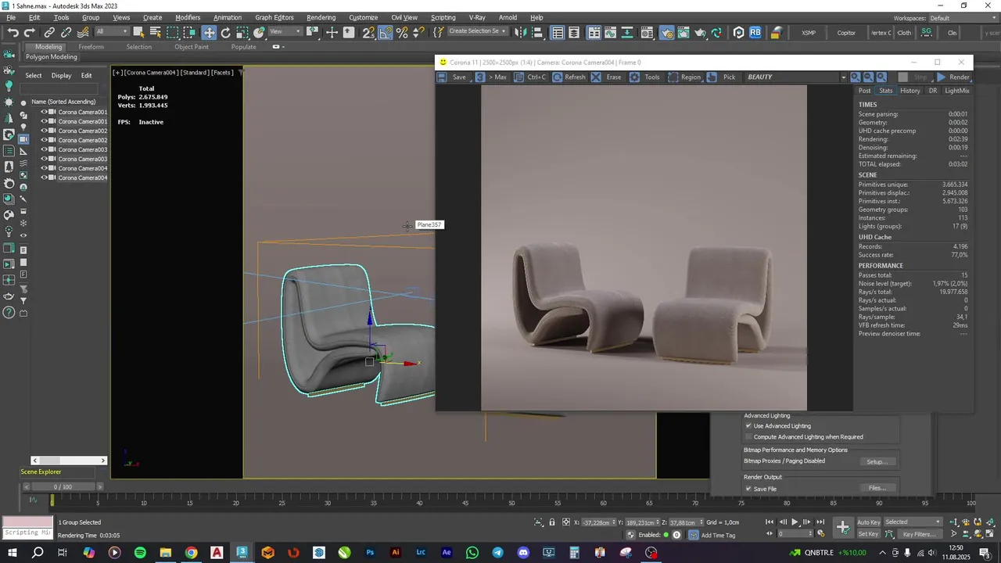This screenshot has width=1001, height=563.
Task: Toggle Set Key mode
Action: (x=868, y=534)
